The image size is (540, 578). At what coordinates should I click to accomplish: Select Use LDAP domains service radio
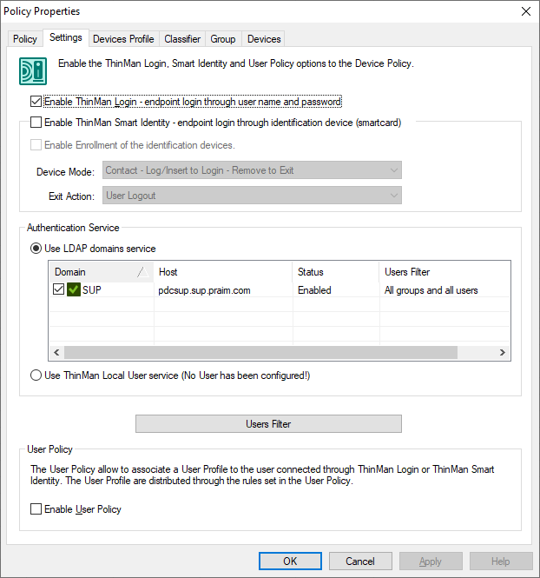point(36,249)
